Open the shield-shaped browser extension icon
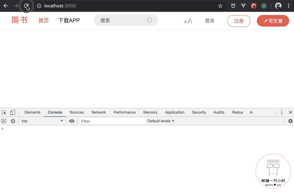294x192 pixels. pyautogui.click(x=233, y=6)
